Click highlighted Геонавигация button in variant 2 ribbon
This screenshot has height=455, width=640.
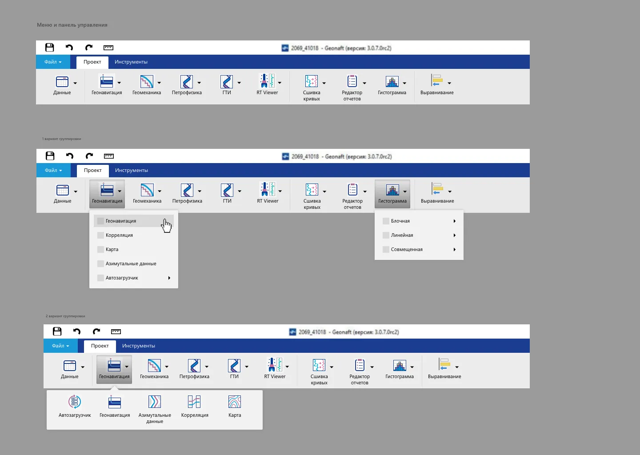pos(114,369)
